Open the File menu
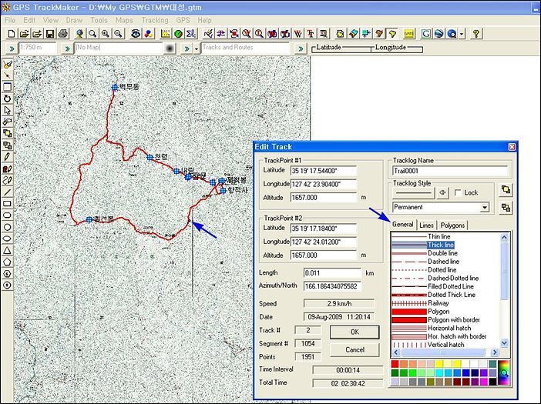Viewport: 541px width, 404px height. coord(10,20)
